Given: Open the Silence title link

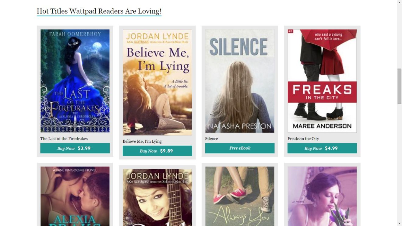Looking at the screenshot, I should 212,139.
